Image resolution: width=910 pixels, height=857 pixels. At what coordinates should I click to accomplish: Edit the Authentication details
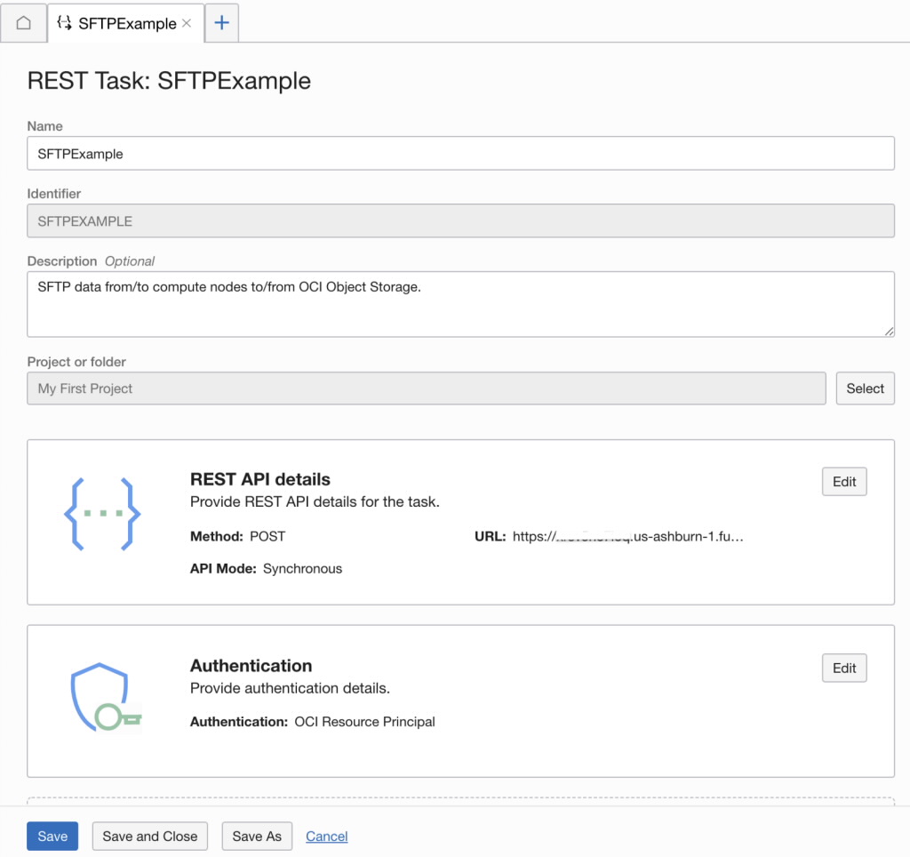click(x=842, y=668)
